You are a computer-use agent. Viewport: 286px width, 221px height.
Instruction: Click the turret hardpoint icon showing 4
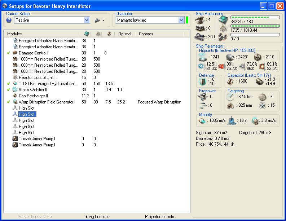[x=200, y=20]
